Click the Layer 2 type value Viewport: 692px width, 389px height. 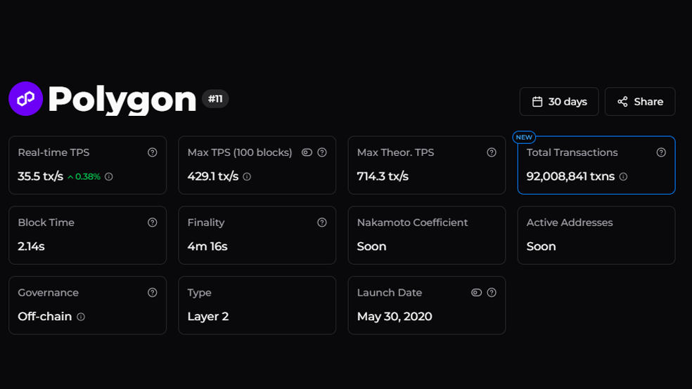pyautogui.click(x=208, y=317)
